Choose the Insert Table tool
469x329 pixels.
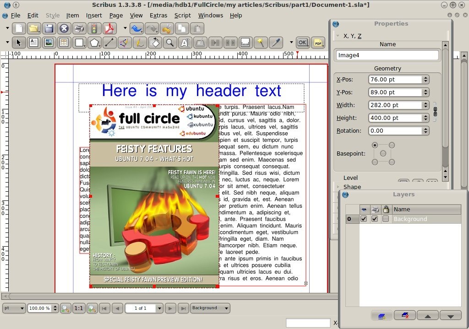click(x=64, y=43)
